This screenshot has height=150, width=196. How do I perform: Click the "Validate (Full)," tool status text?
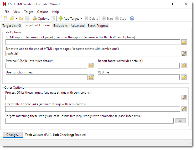[x=42, y=135]
